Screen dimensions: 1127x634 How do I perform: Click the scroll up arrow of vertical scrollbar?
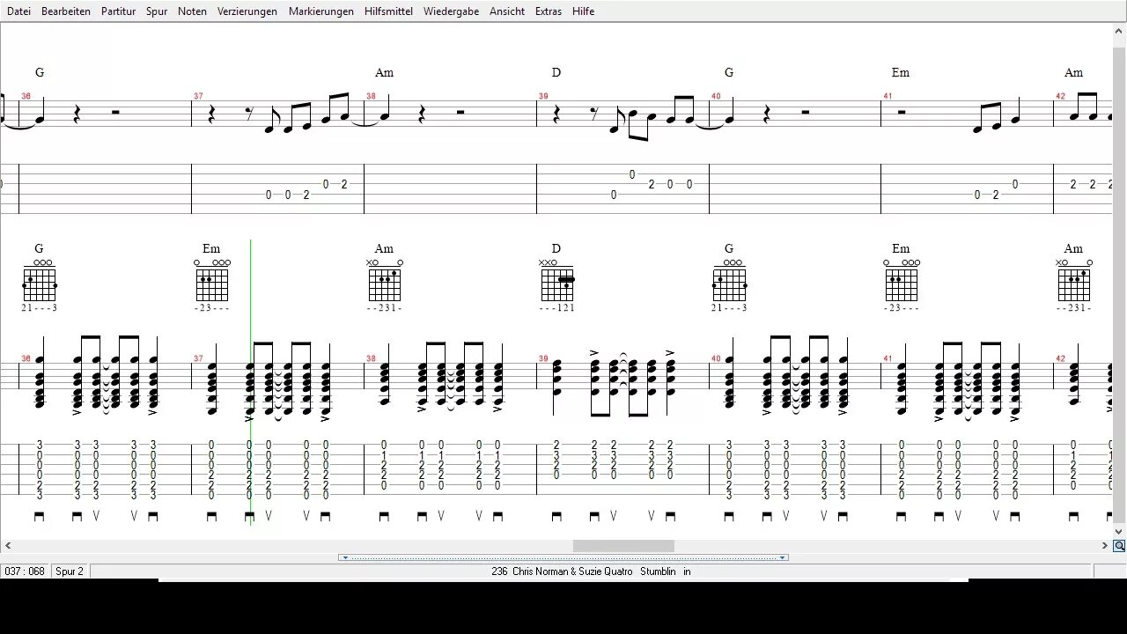point(1119,31)
